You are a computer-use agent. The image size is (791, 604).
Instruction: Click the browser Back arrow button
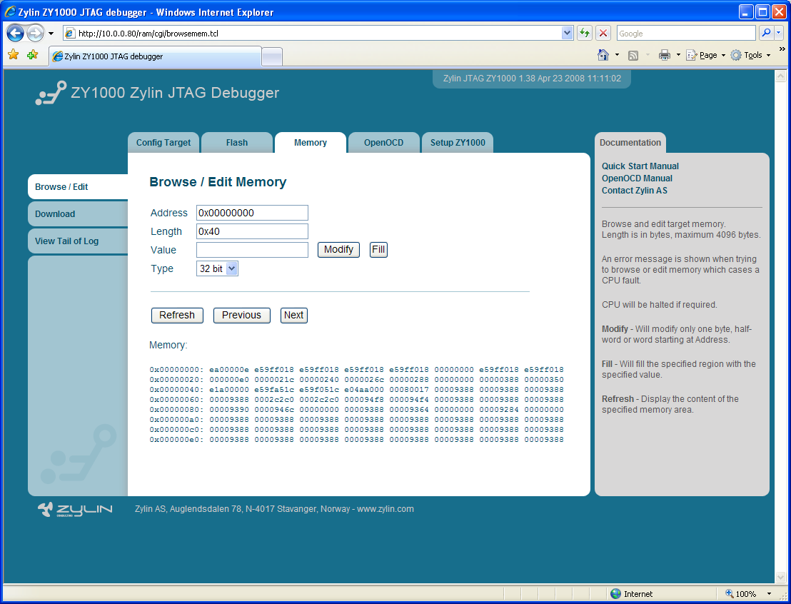click(15, 34)
